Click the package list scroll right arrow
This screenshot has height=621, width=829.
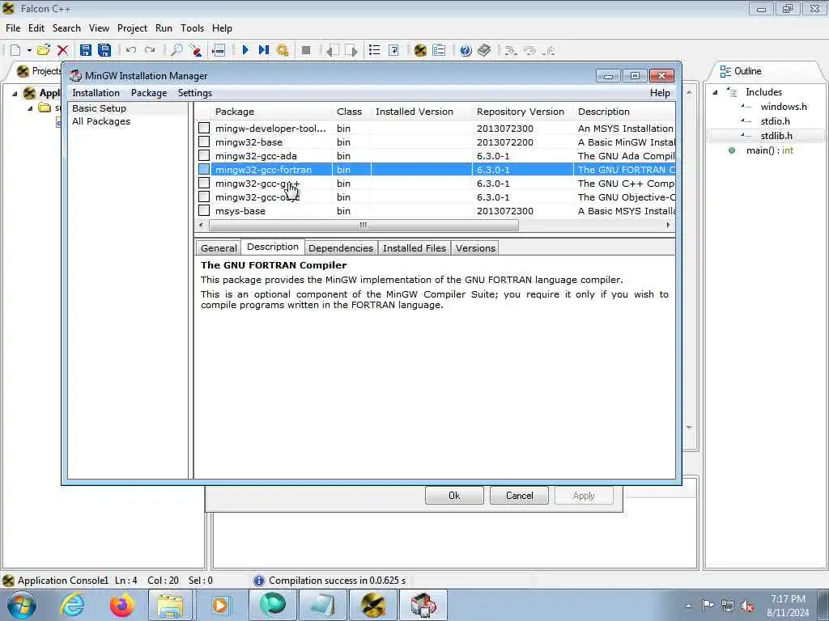(x=668, y=225)
